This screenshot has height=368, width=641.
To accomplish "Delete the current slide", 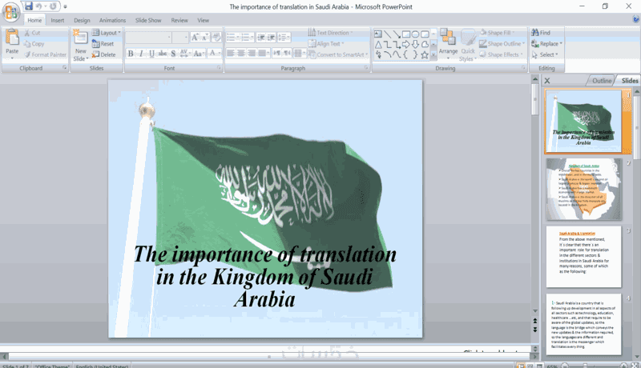I will click(x=104, y=54).
